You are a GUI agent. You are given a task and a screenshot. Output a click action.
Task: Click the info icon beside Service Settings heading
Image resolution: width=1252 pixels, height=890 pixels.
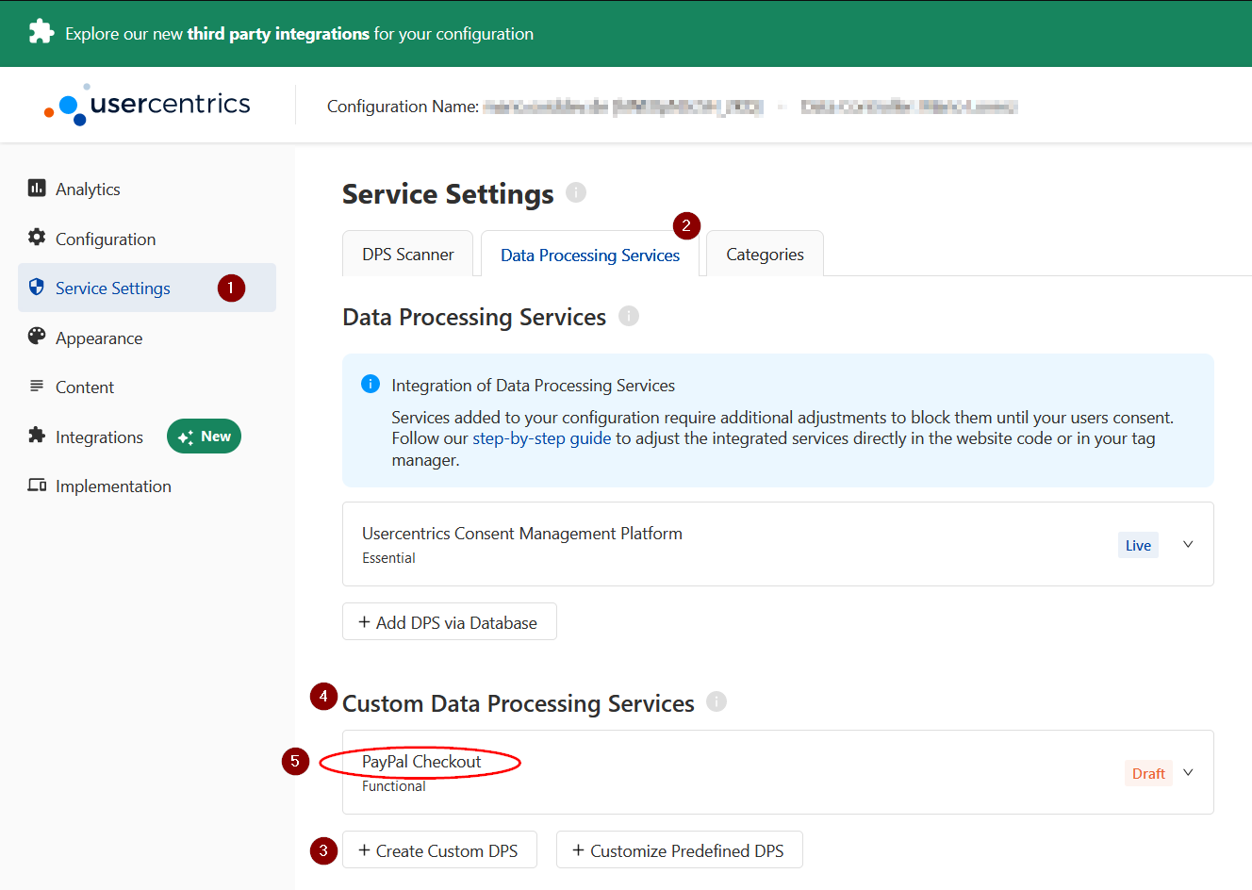coord(576,192)
